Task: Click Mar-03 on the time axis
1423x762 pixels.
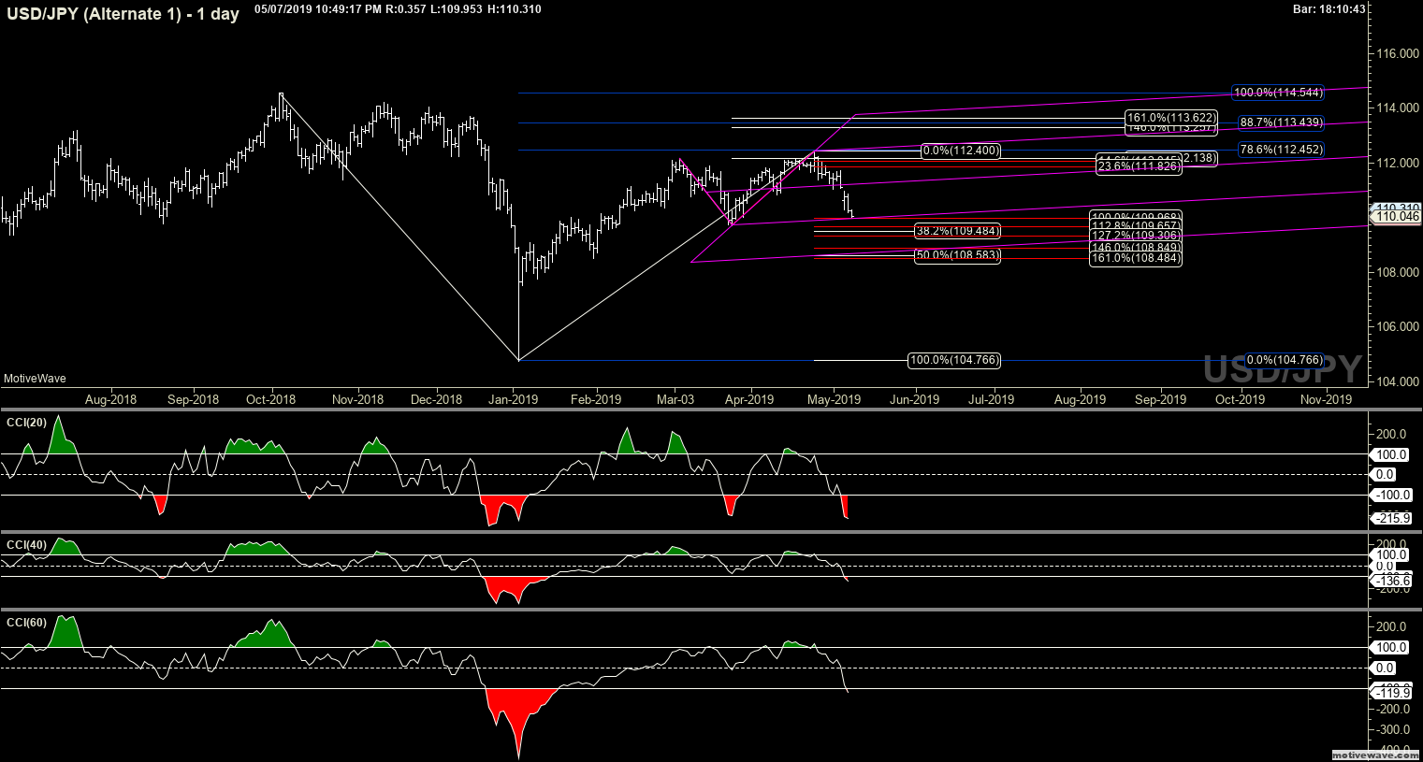Action: pyautogui.click(x=675, y=399)
